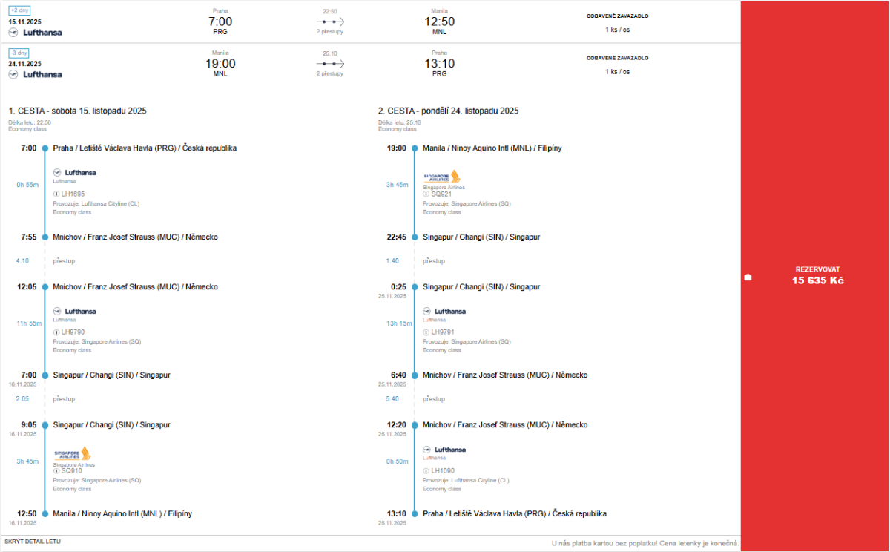The image size is (890, 552).
Task: Click the Singapore Airlines logo for flight SQ910
Action: (x=72, y=453)
